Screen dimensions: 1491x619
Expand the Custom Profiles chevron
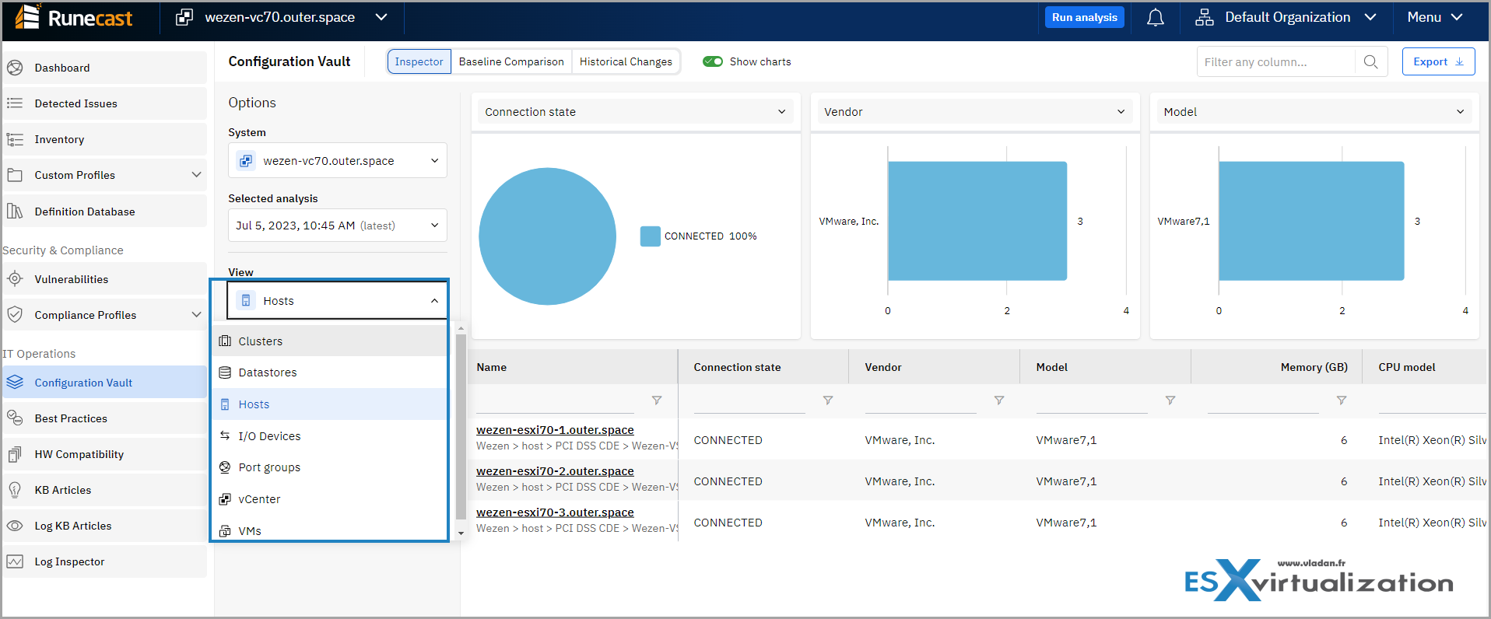point(196,175)
